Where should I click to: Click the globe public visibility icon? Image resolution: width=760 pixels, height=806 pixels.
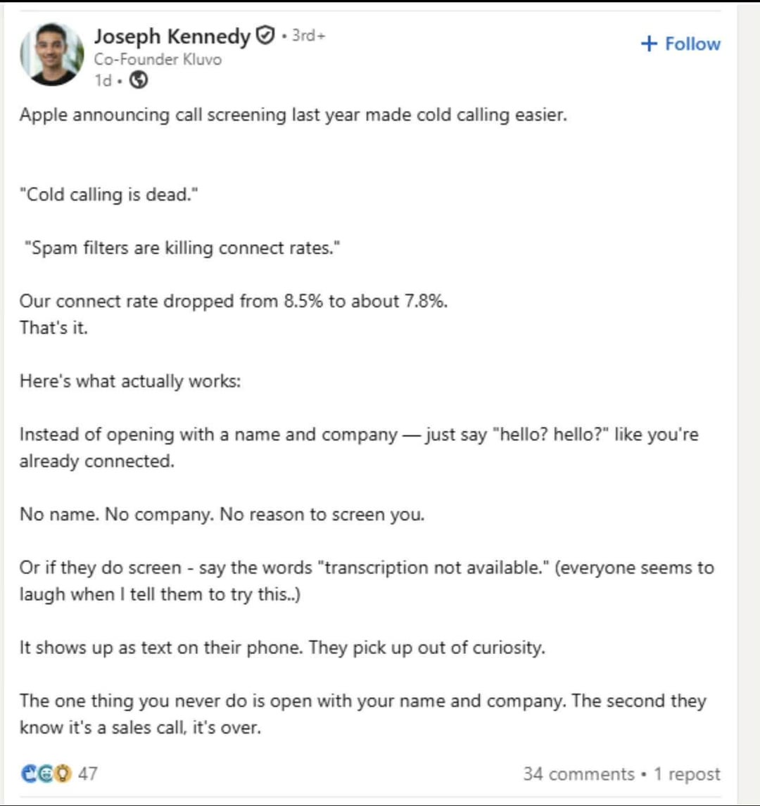point(139,80)
